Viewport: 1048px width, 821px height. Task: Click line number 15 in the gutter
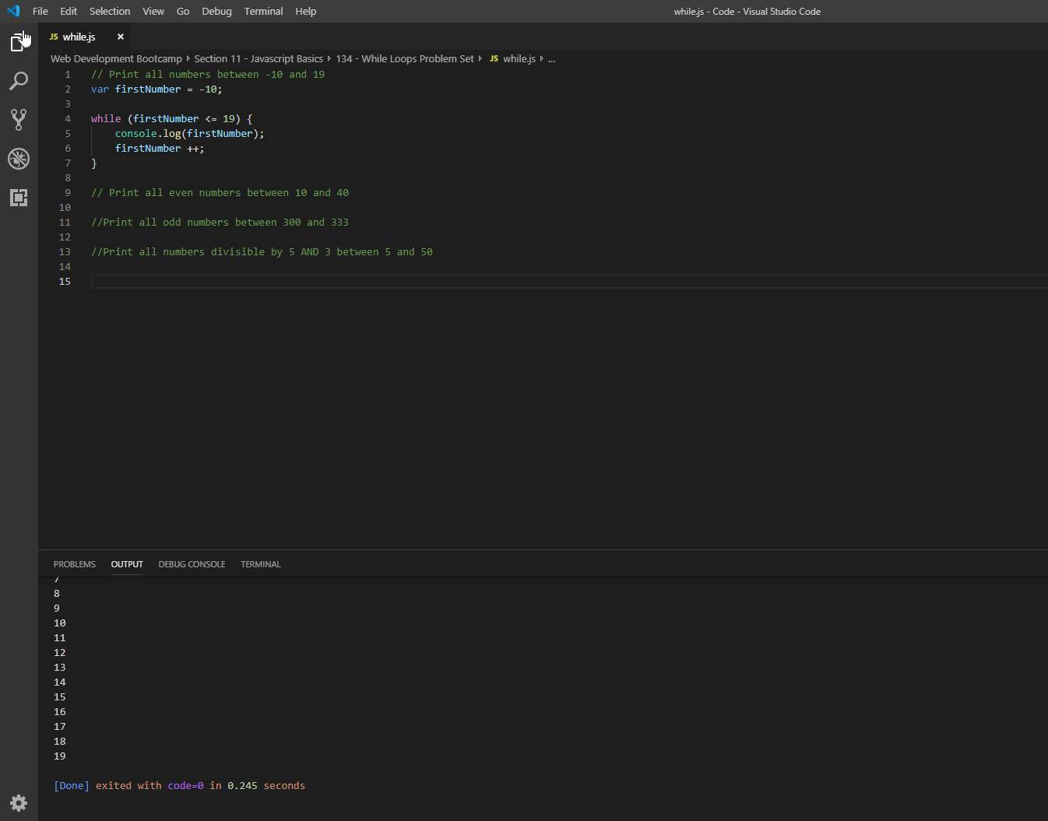click(x=65, y=282)
